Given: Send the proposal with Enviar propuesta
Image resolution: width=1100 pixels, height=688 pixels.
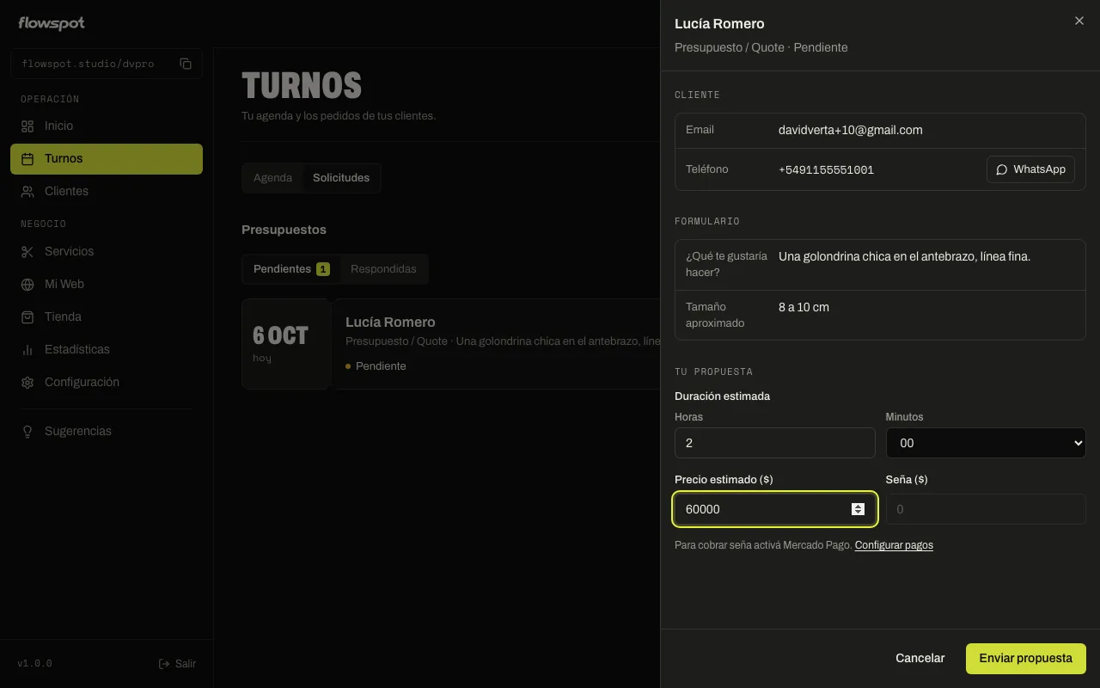Looking at the screenshot, I should point(1026,658).
